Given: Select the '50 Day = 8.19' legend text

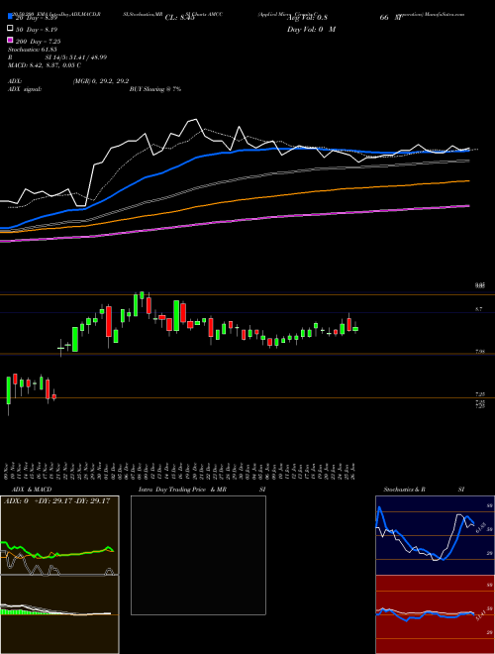Looking at the screenshot, I should (37, 30).
